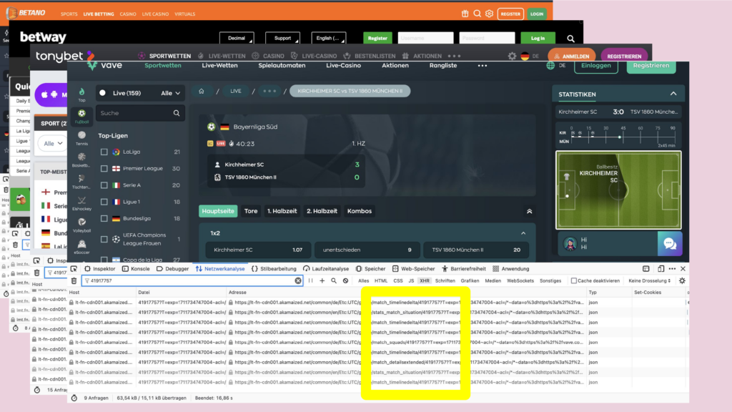Viewport: 732px width, 412px height.
Task: Collapse the Statistiken panel
Action: (x=673, y=94)
